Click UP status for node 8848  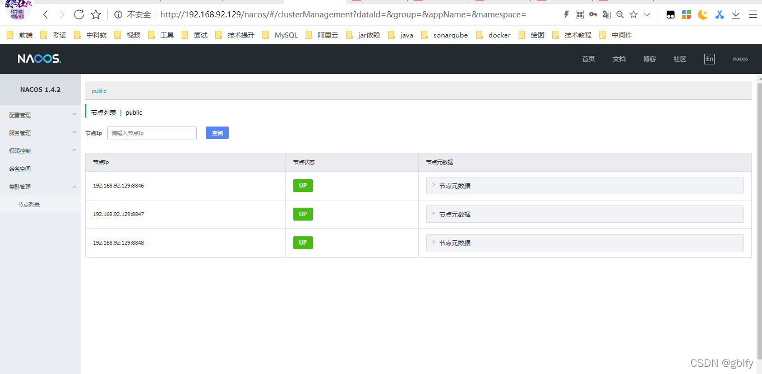pyautogui.click(x=303, y=243)
